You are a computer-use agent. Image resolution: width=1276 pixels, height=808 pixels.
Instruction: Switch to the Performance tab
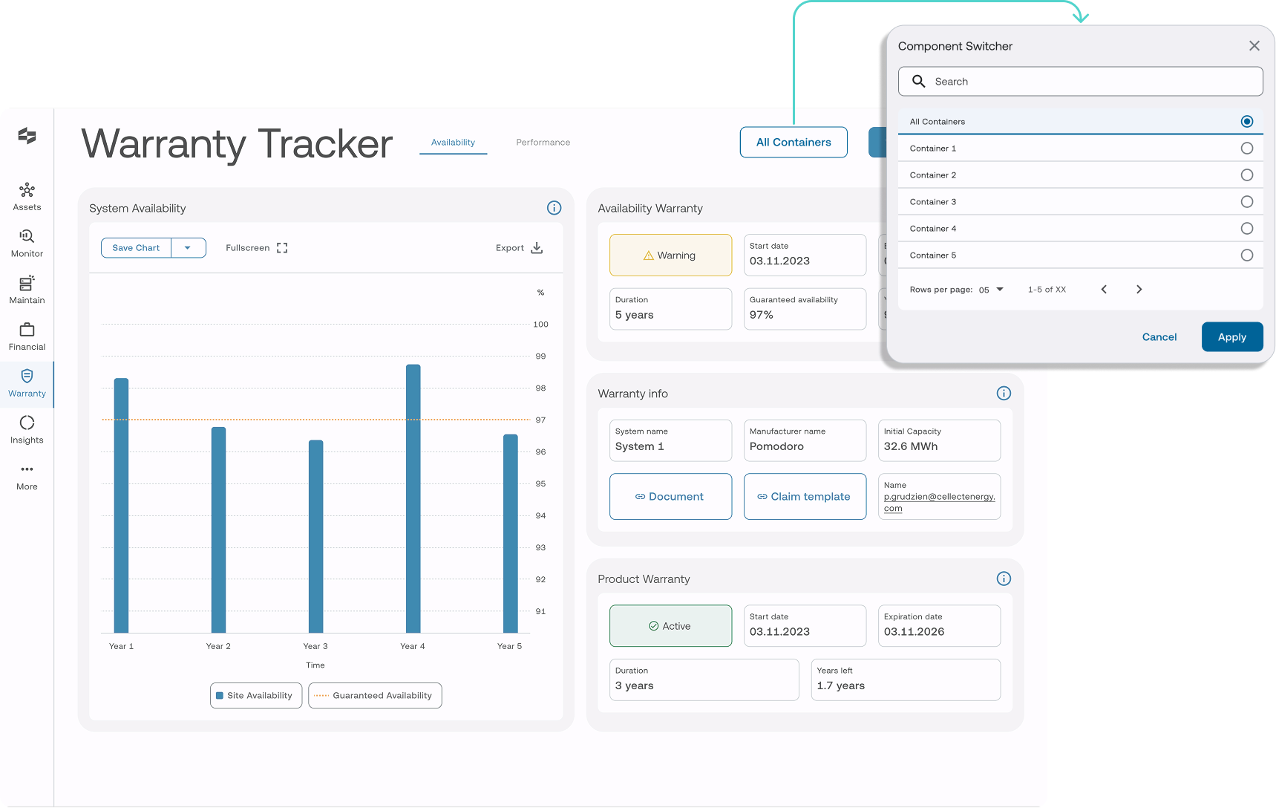(x=543, y=143)
